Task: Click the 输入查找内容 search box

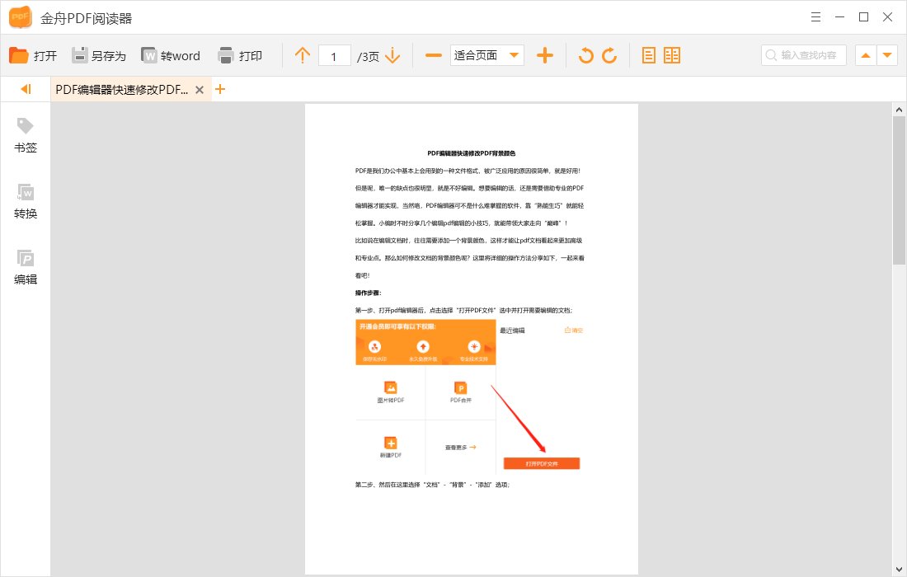Action: pyautogui.click(x=803, y=55)
